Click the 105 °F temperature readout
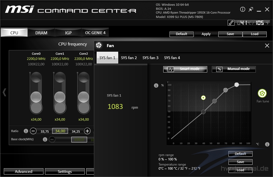The image size is (273, 177). 262,23
